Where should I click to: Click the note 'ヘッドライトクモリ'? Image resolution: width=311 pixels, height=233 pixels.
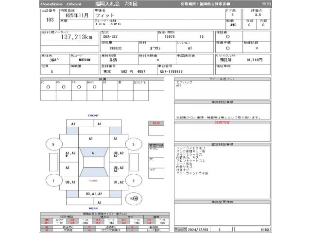191,148
